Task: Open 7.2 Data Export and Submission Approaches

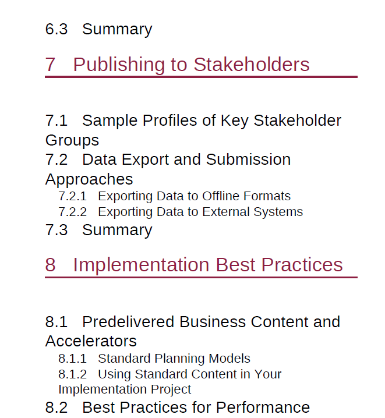Action: 168,169
